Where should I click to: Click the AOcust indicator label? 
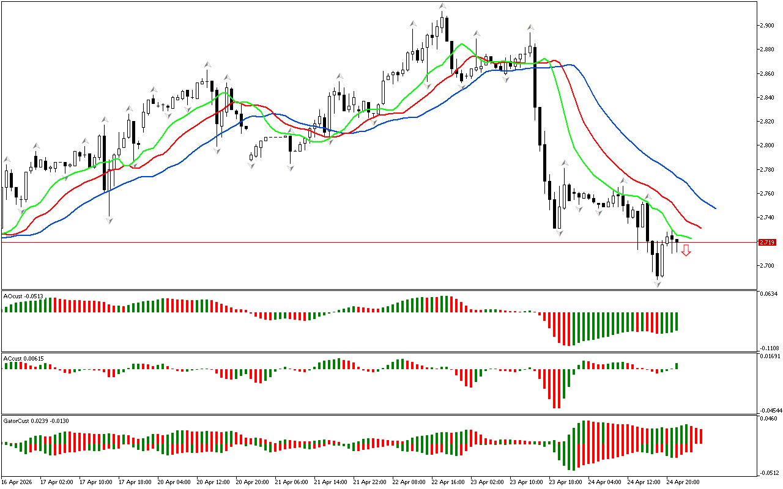(x=23, y=296)
